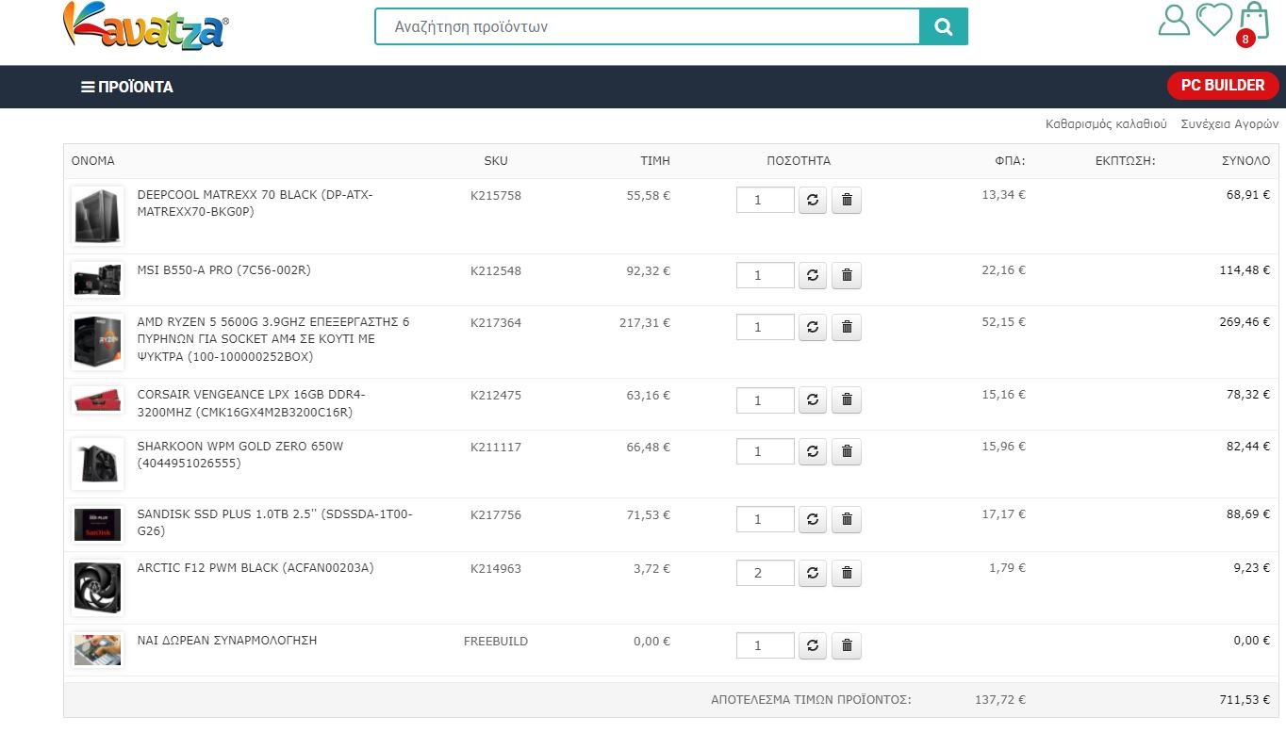Delete Deepcool Matrexx 70 from cart
1286x733 pixels.
[847, 200]
